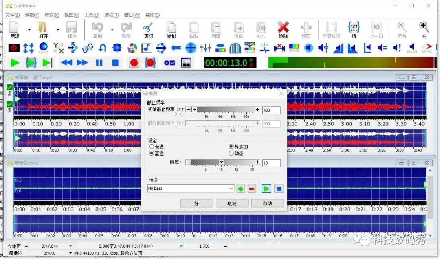Screen dimensions: 440x259
Task: Play selection with the bracketed green play icon
Action: 31,63
